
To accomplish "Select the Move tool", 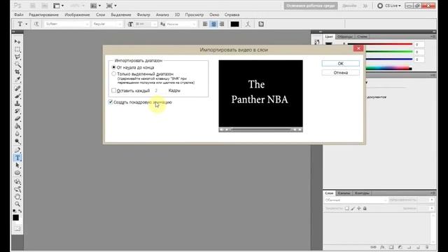I will pyautogui.click(x=17, y=42).
